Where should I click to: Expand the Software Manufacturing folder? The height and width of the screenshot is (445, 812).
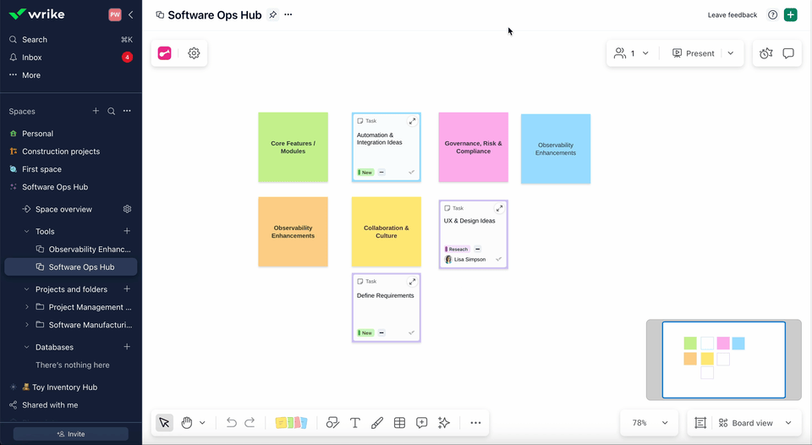(x=27, y=325)
